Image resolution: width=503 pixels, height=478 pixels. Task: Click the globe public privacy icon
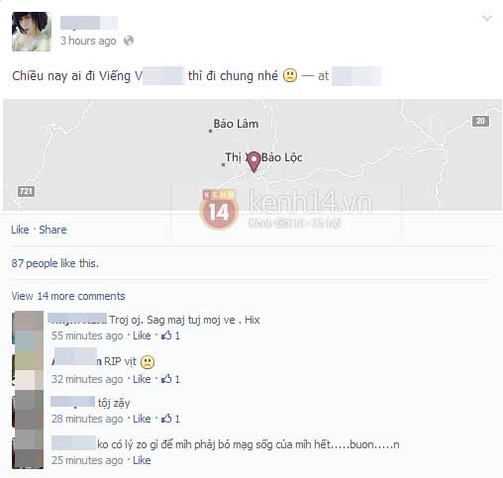pyautogui.click(x=129, y=41)
